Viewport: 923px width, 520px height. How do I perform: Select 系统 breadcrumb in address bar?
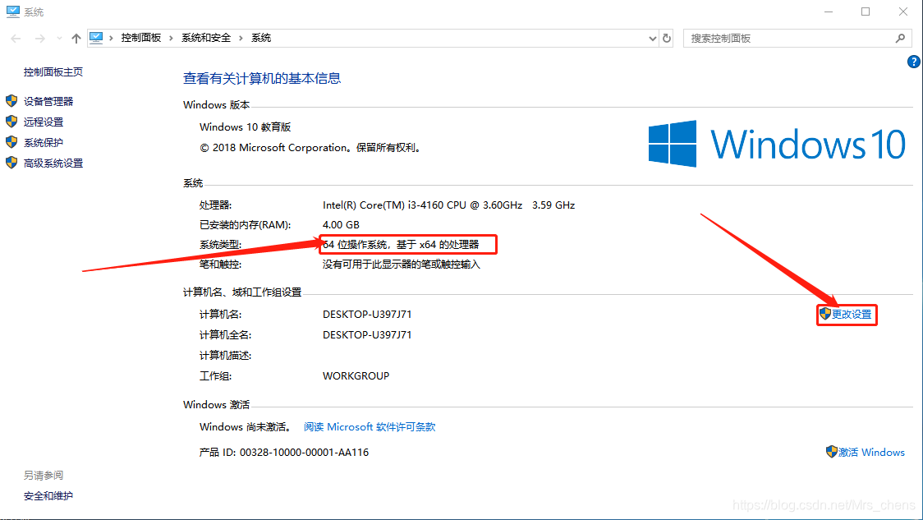[x=261, y=38]
